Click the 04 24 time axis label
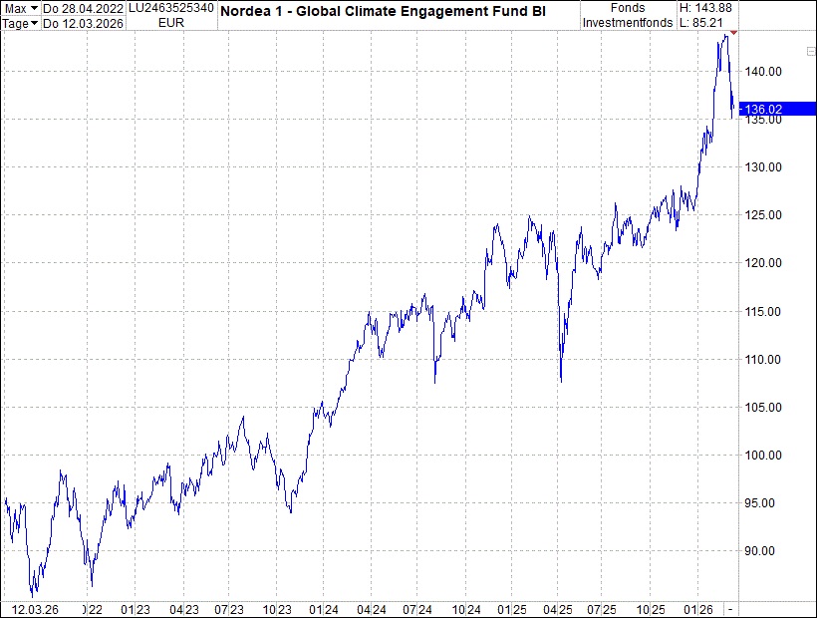Screen dimensions: 817x618 click(372, 610)
